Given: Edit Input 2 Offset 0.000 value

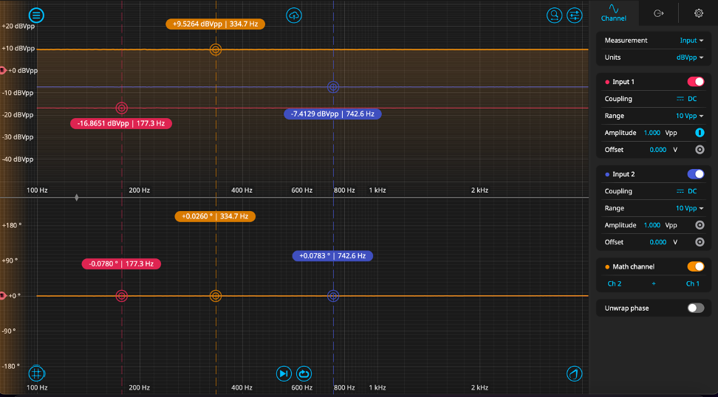Looking at the screenshot, I should pos(658,242).
